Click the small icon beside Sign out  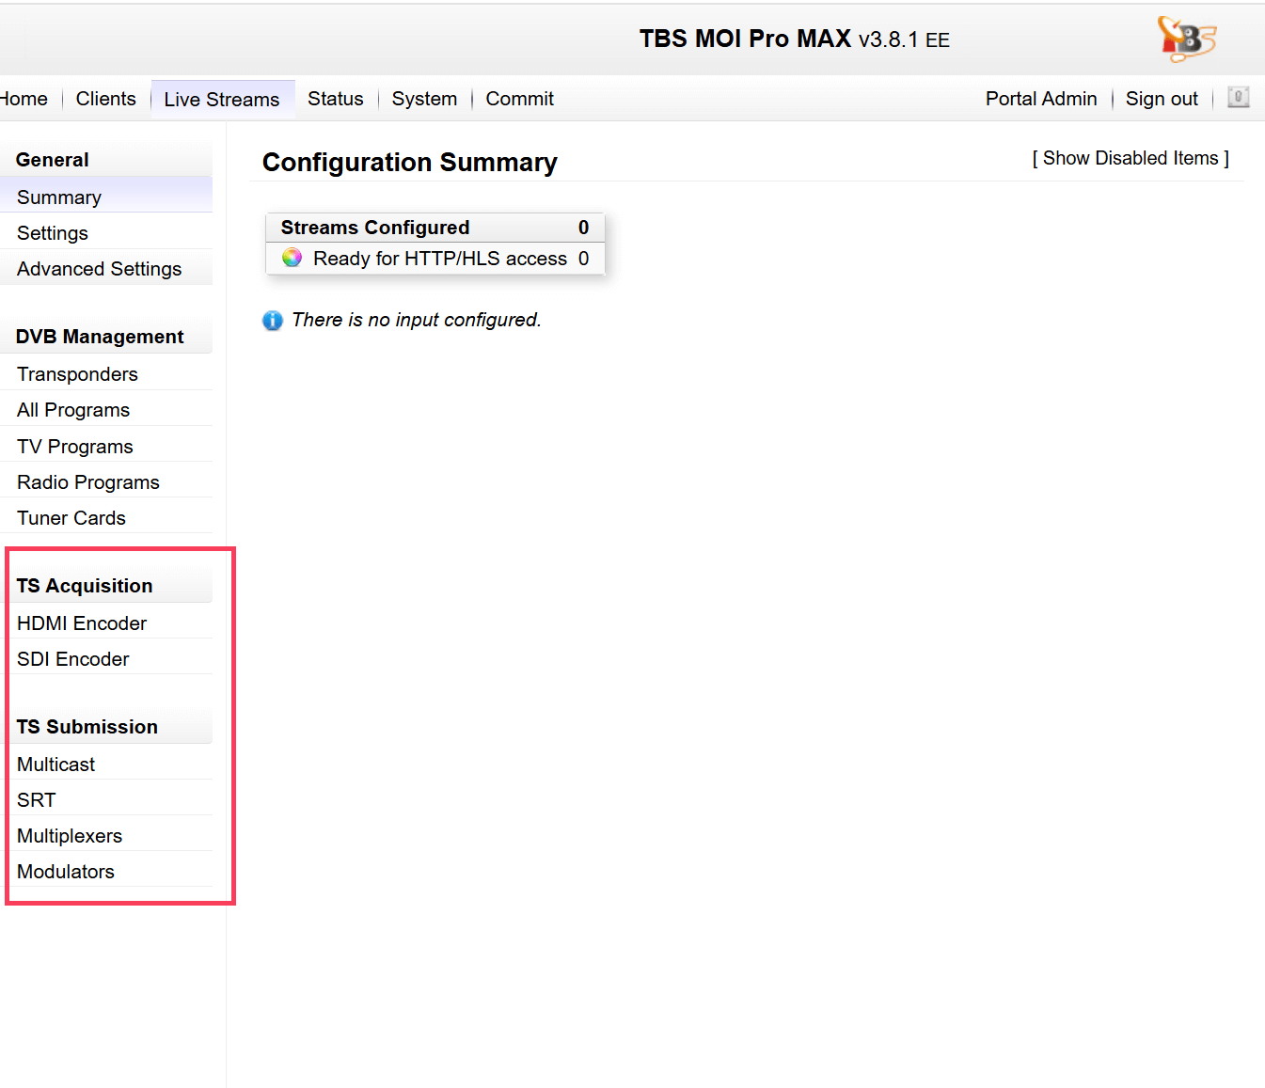[1238, 98]
